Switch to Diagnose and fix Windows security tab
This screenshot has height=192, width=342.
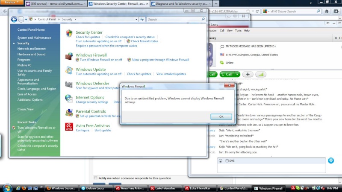pos(181,4)
